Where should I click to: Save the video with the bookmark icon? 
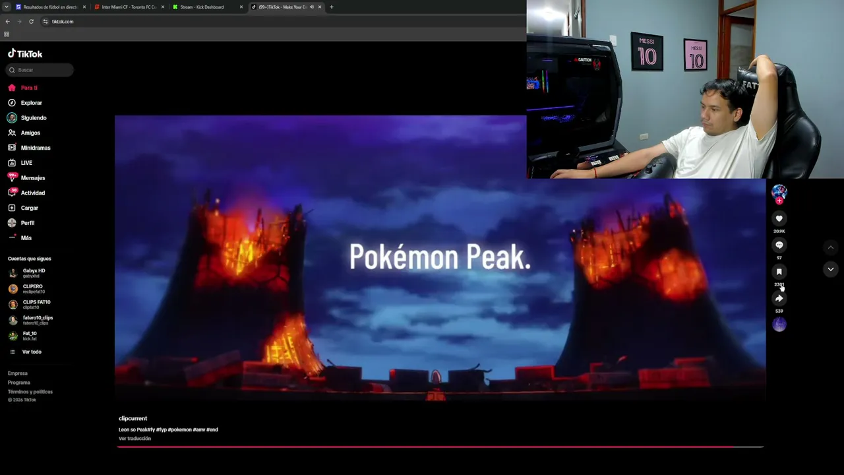pyautogui.click(x=779, y=271)
